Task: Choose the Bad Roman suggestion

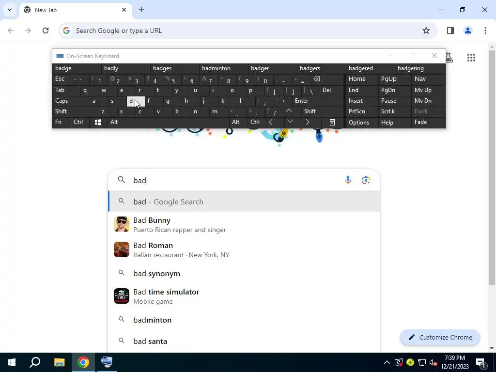Action: [244, 250]
